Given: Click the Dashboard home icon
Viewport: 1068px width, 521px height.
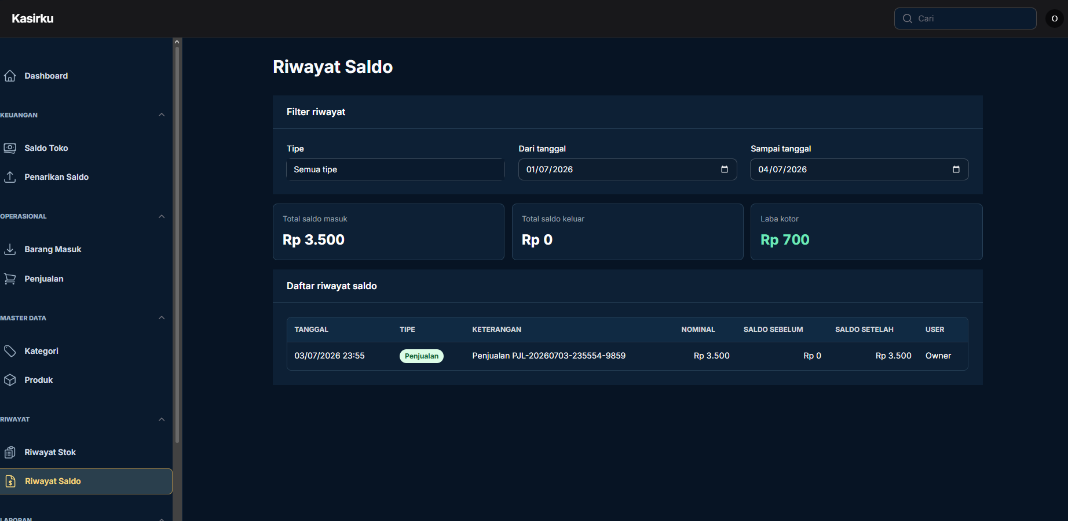Looking at the screenshot, I should tap(10, 76).
